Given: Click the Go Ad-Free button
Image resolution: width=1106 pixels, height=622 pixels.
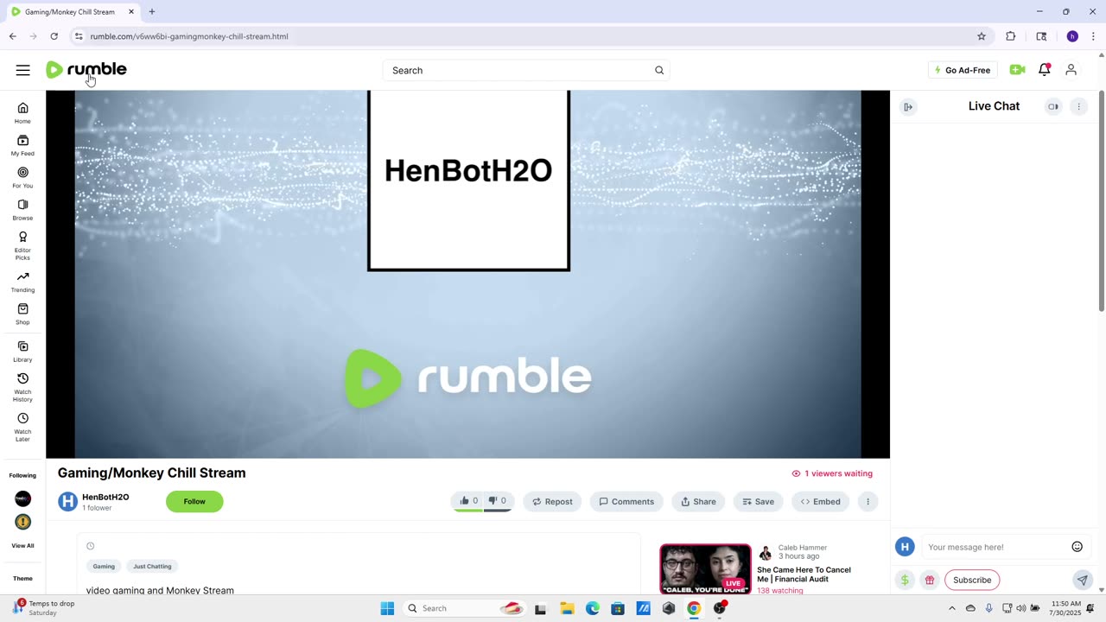Looking at the screenshot, I should click(x=963, y=70).
